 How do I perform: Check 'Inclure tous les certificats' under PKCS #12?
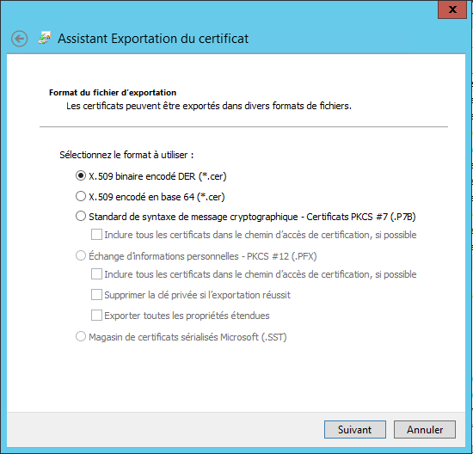click(96, 274)
